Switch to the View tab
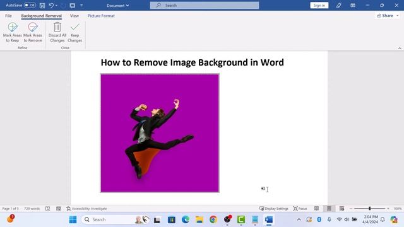Screen dimensions: 404x227 click(x=74, y=16)
